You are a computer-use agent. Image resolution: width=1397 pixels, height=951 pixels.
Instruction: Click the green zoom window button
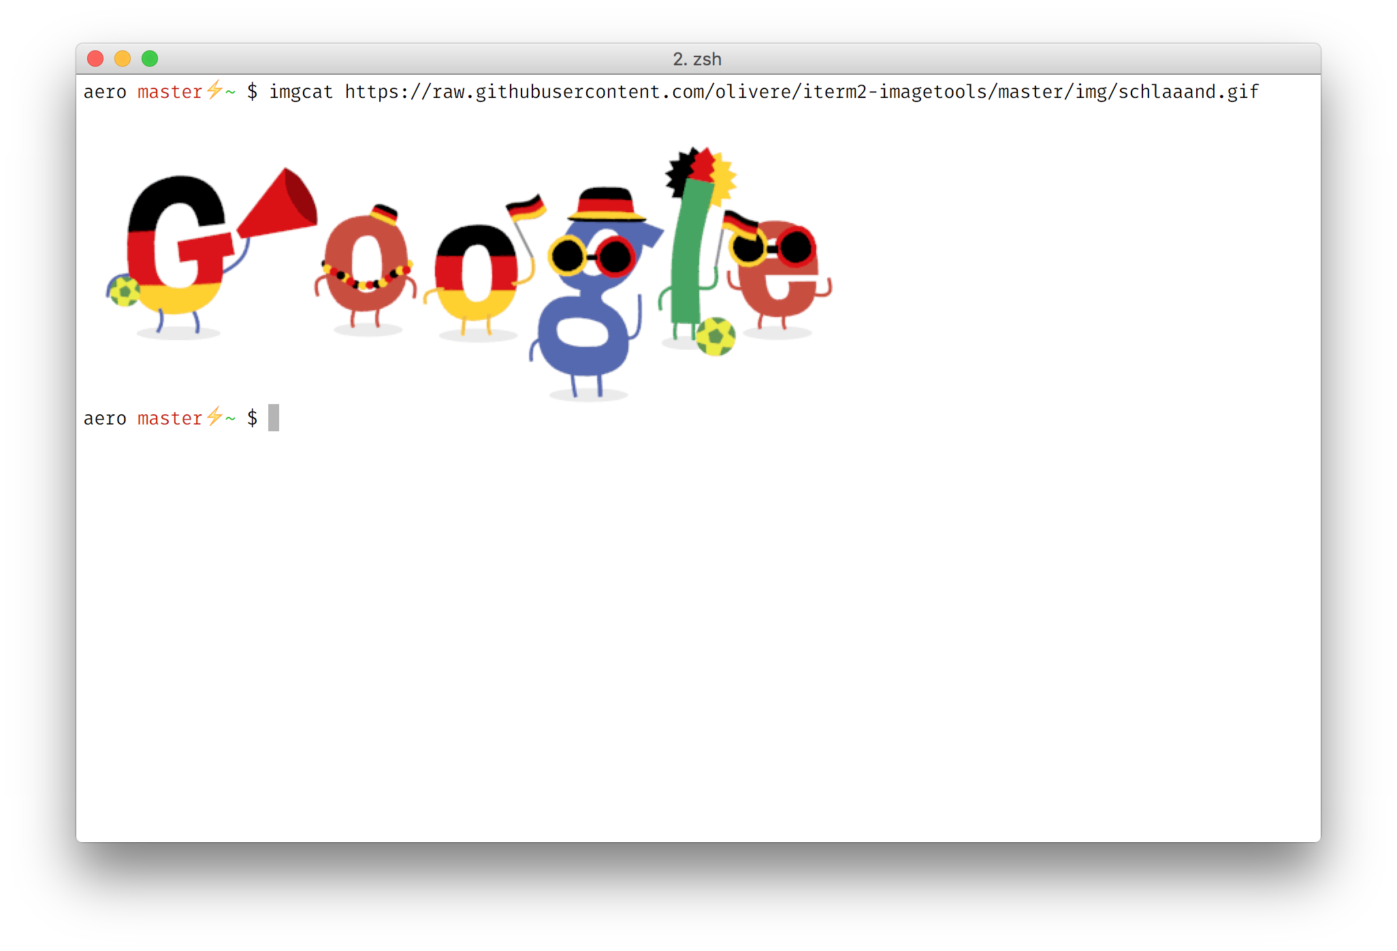(x=150, y=59)
